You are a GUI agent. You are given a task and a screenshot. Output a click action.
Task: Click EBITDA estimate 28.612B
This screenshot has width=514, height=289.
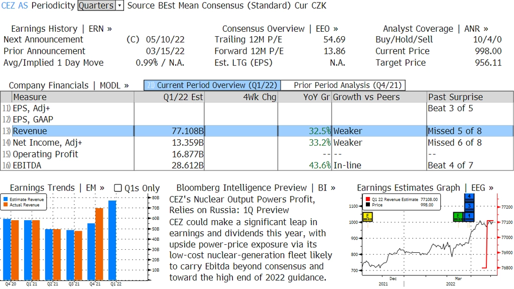click(x=188, y=165)
